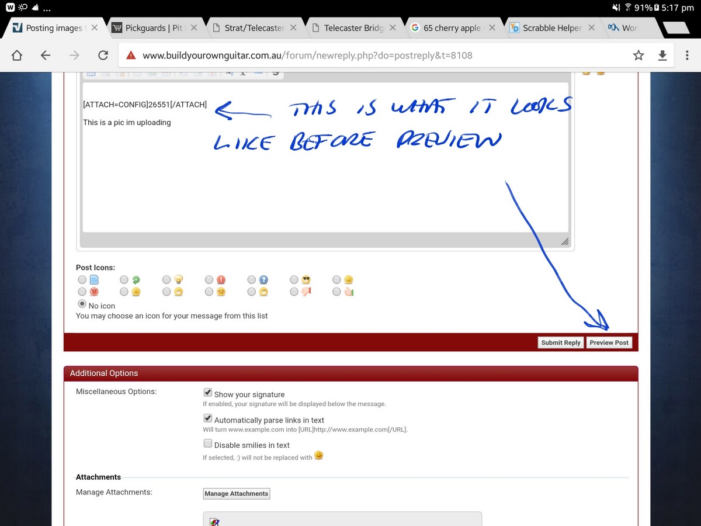Enable the Show your signature checkbox
701x526 pixels.
(x=207, y=393)
